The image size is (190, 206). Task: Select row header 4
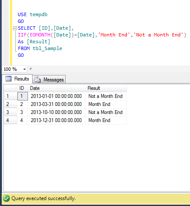point(11,120)
